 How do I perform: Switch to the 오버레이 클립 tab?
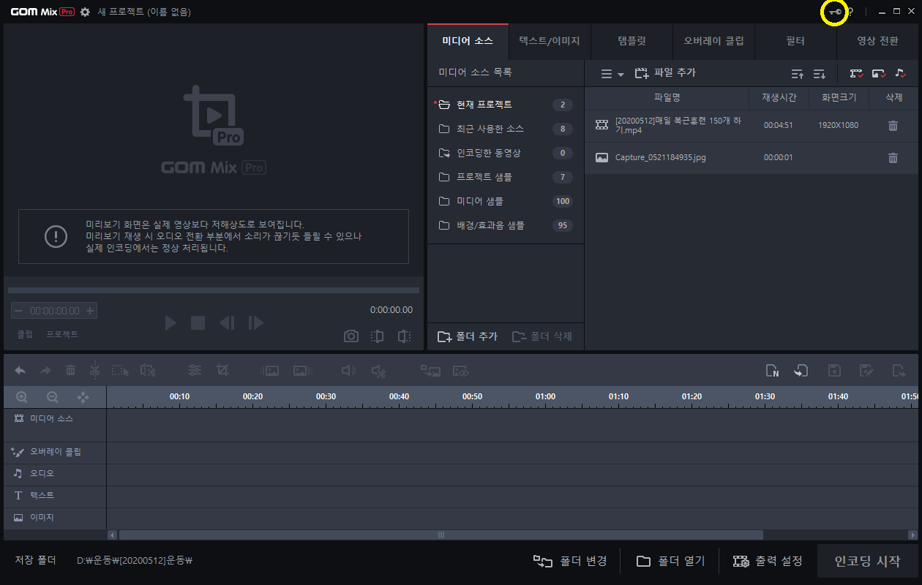(x=713, y=41)
